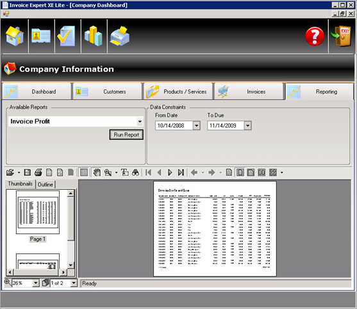Click the printer icon in top bar
This screenshot has width=357, height=309.
tap(120, 36)
